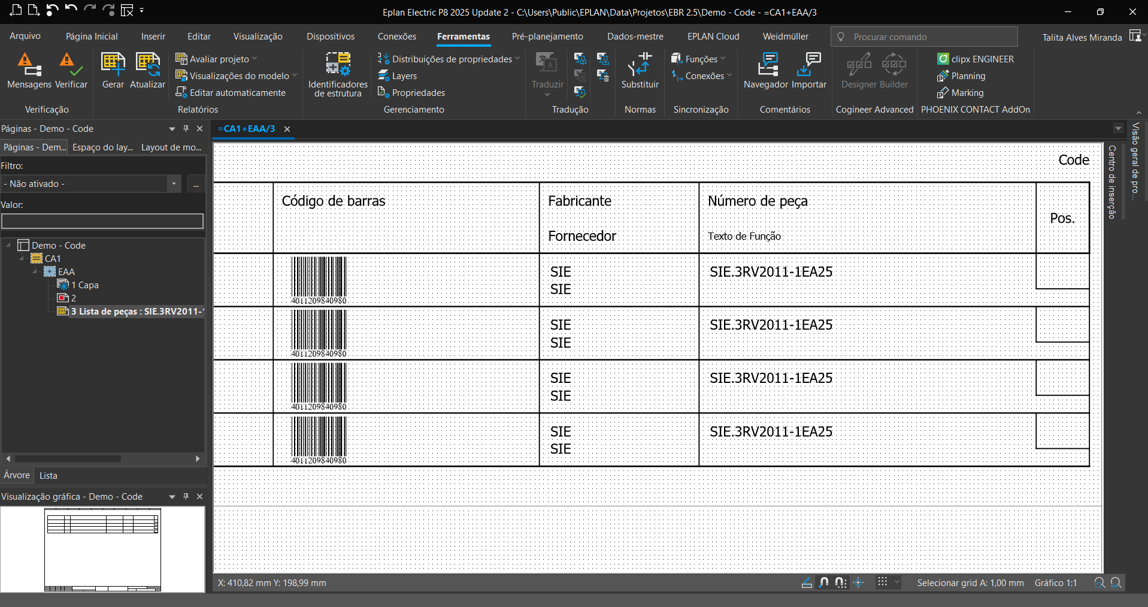Open the Dados-mestre ribbon tab
The width and height of the screenshot is (1148, 607).
pyautogui.click(x=635, y=36)
